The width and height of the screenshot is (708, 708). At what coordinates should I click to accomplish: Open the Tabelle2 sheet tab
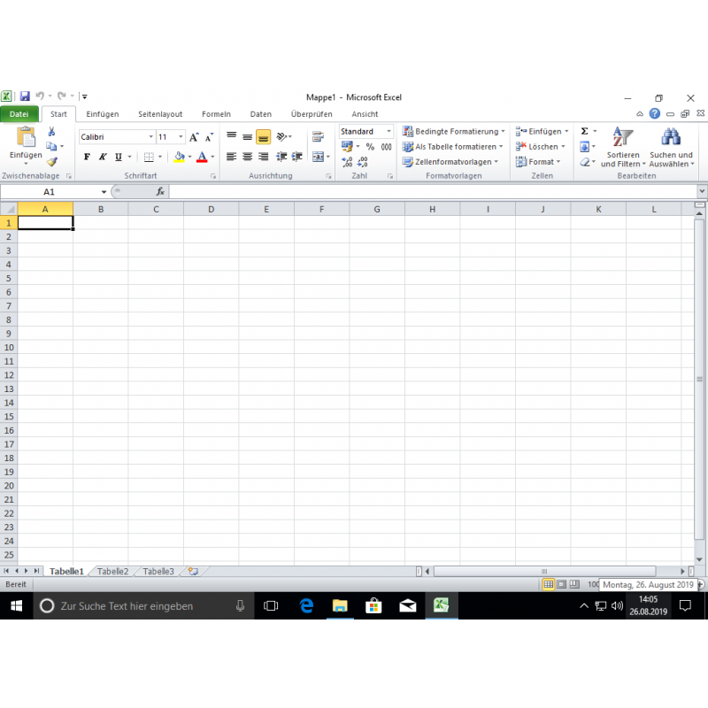(112, 572)
